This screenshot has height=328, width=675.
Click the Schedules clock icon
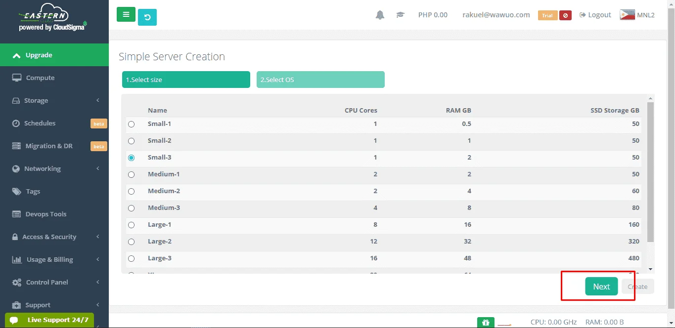point(15,123)
